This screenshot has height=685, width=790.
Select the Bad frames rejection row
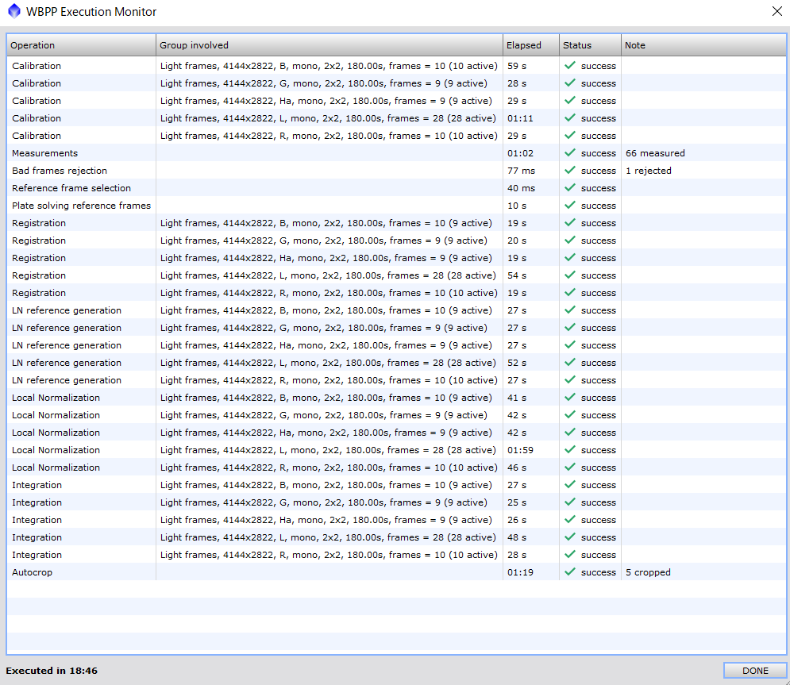point(396,171)
